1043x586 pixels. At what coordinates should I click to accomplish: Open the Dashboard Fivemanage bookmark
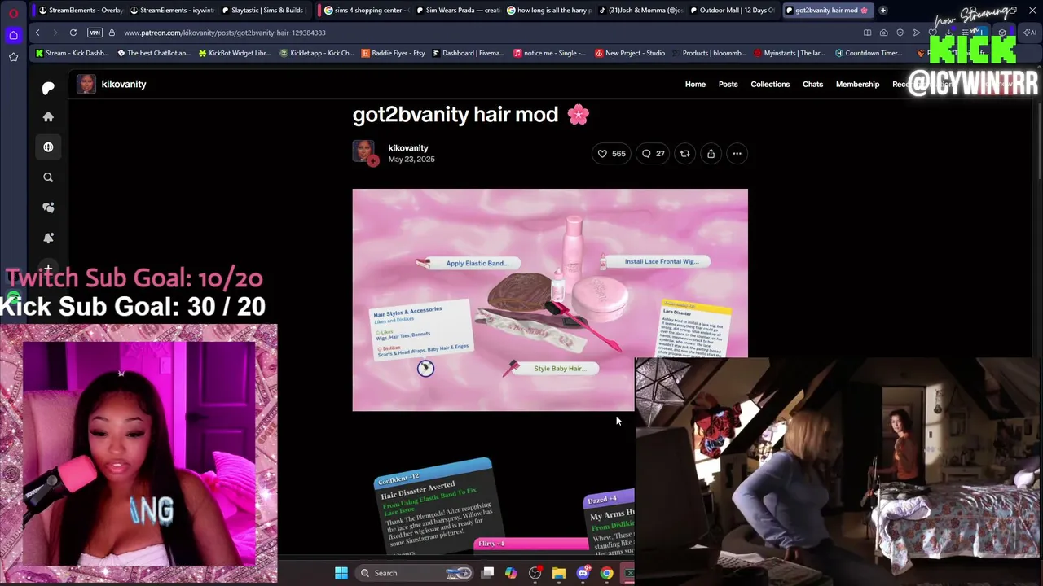[x=469, y=53]
